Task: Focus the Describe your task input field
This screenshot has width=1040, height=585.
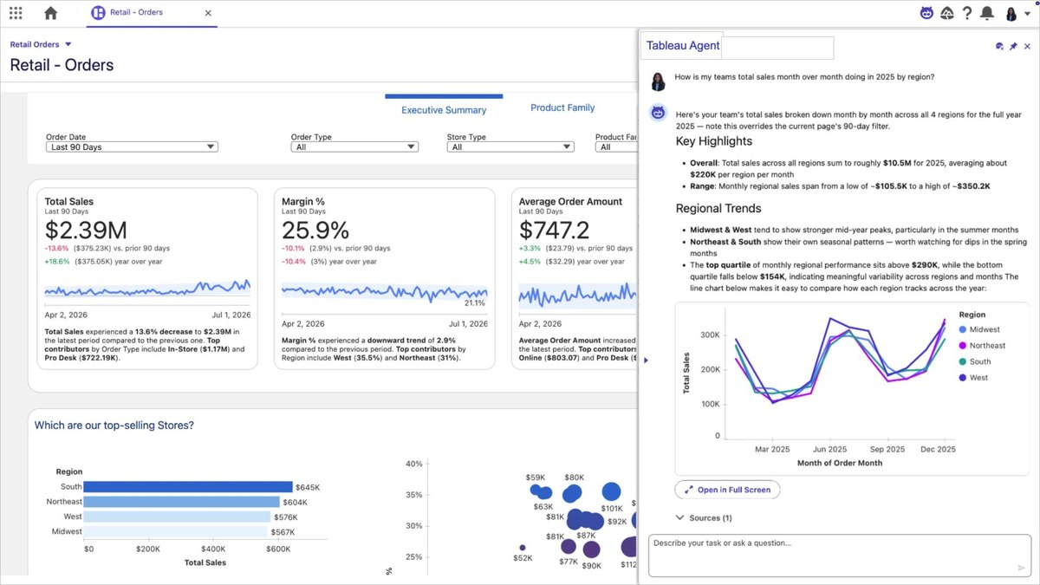Action: (839, 557)
